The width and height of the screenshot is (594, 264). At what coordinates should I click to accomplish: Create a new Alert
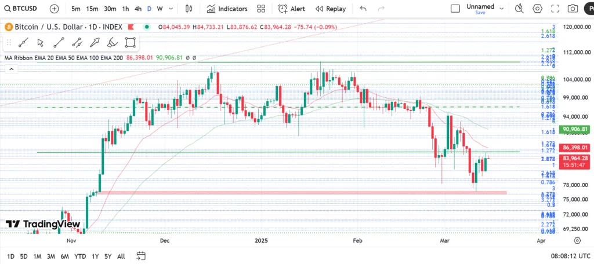point(291,9)
